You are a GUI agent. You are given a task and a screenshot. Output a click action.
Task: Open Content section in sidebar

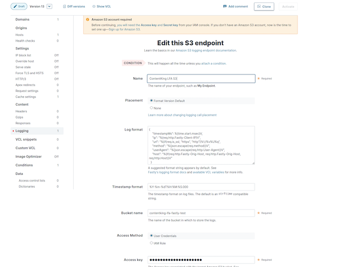point(22,105)
